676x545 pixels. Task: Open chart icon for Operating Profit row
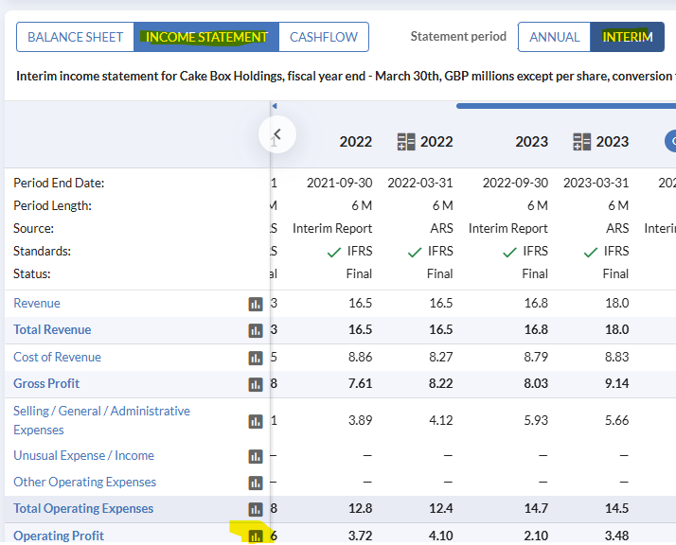pos(256,536)
